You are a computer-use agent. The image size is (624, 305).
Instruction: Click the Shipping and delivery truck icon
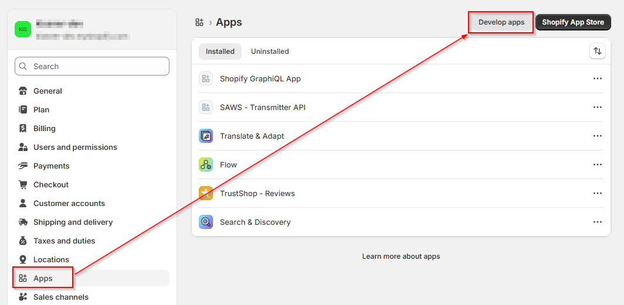[x=23, y=222]
